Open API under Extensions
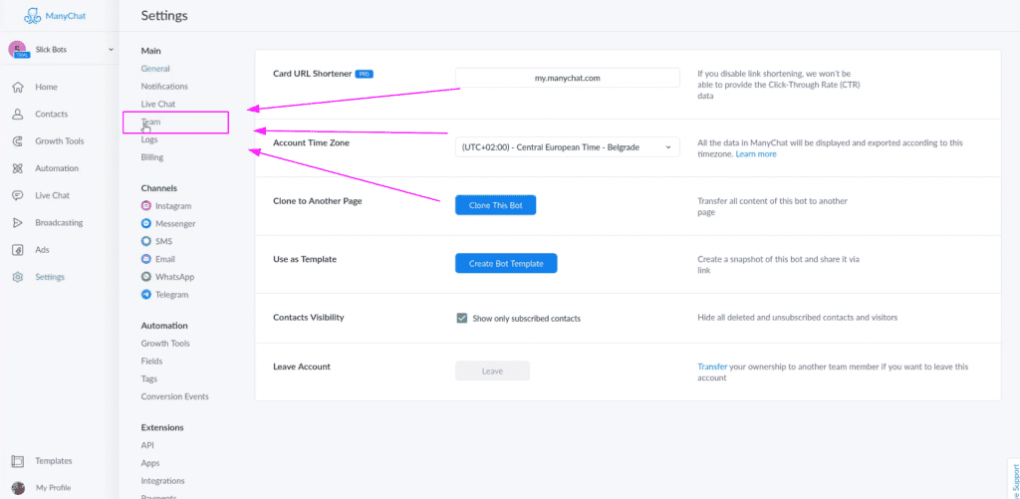The width and height of the screenshot is (1020, 499). 147,445
